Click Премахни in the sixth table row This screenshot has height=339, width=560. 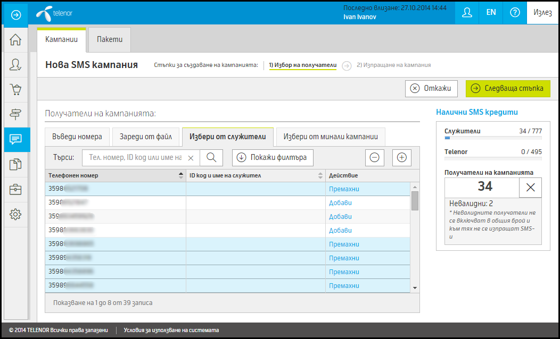344,258
